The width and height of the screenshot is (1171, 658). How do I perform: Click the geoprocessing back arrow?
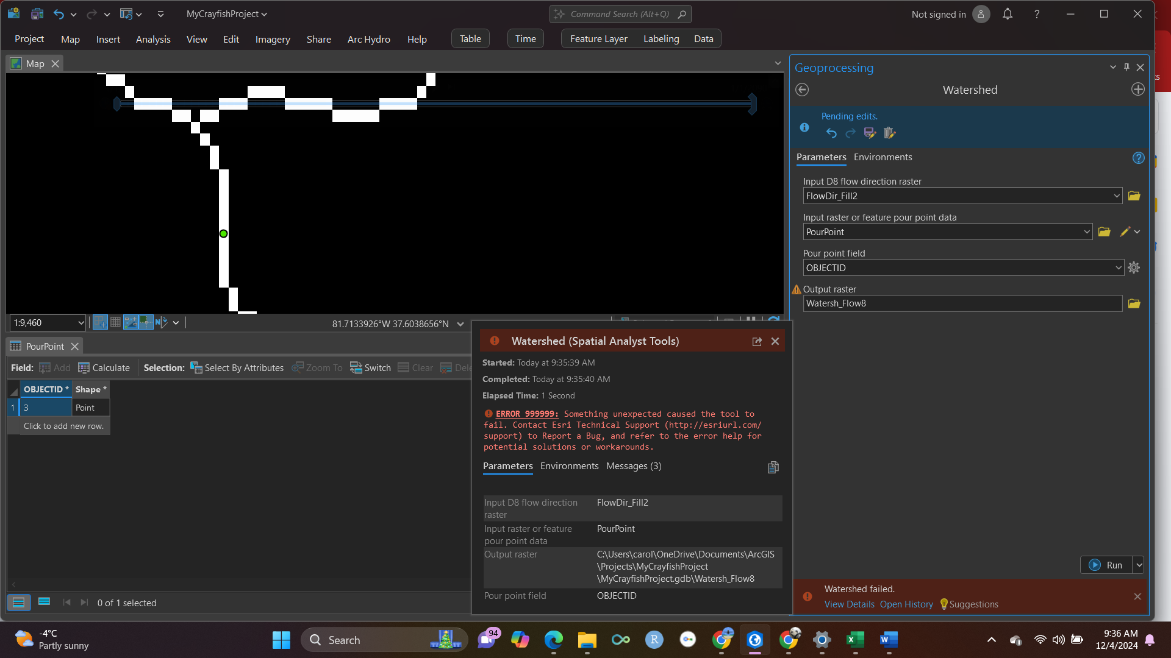802,90
